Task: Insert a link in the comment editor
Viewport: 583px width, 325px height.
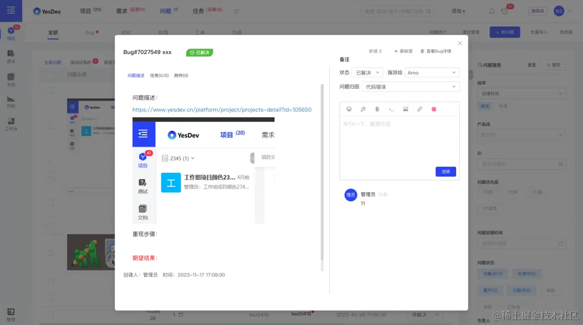Action: click(419, 109)
